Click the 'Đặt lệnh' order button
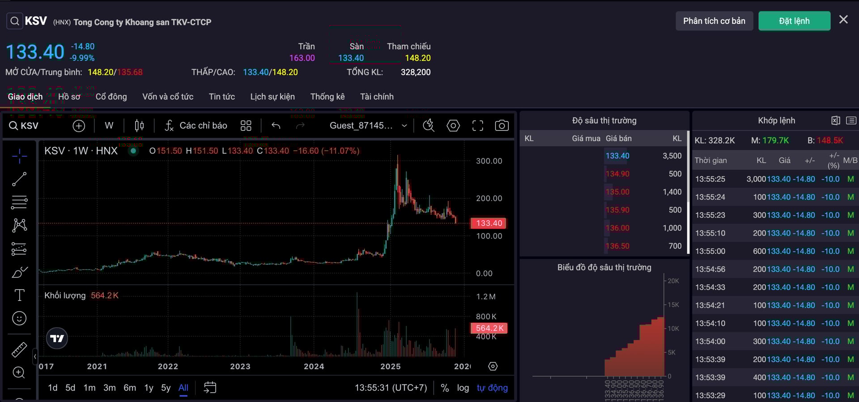This screenshot has width=859, height=402. 794,21
